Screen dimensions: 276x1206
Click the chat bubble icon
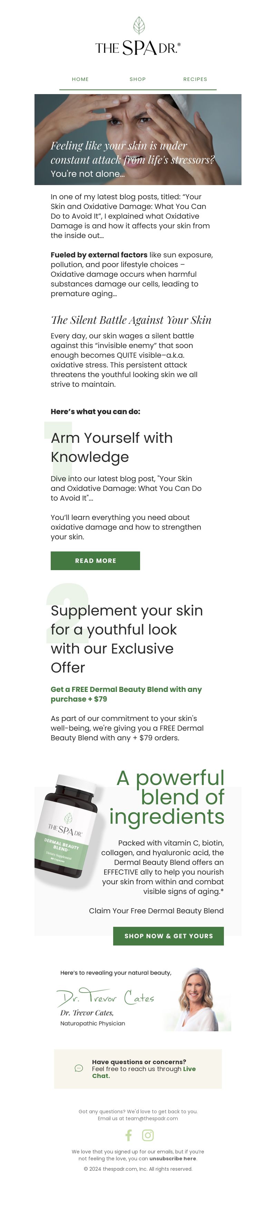[x=79, y=1068]
